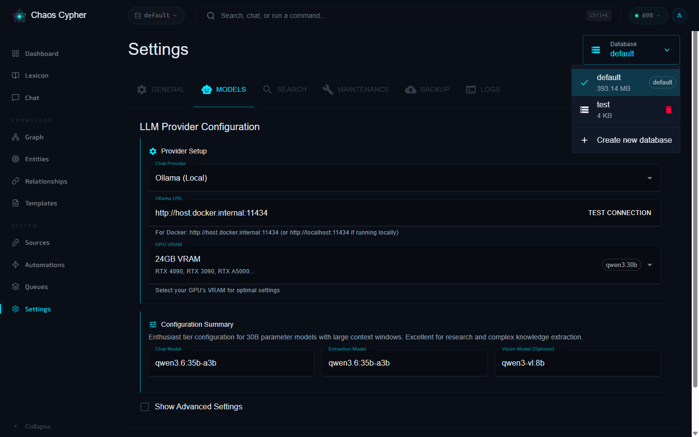Enable Show Advanced Settings checkbox
The width and height of the screenshot is (699, 437).
(145, 407)
